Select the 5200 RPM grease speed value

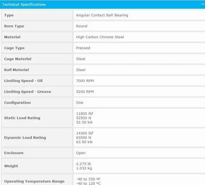(85, 92)
